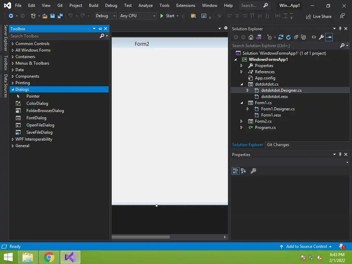Click Sync with Active Document icon
This screenshot has height=264, width=352.
(x=281, y=37)
